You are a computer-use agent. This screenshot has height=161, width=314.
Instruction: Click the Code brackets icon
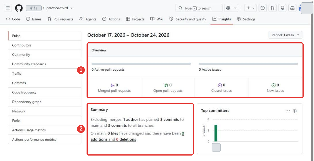8,19
